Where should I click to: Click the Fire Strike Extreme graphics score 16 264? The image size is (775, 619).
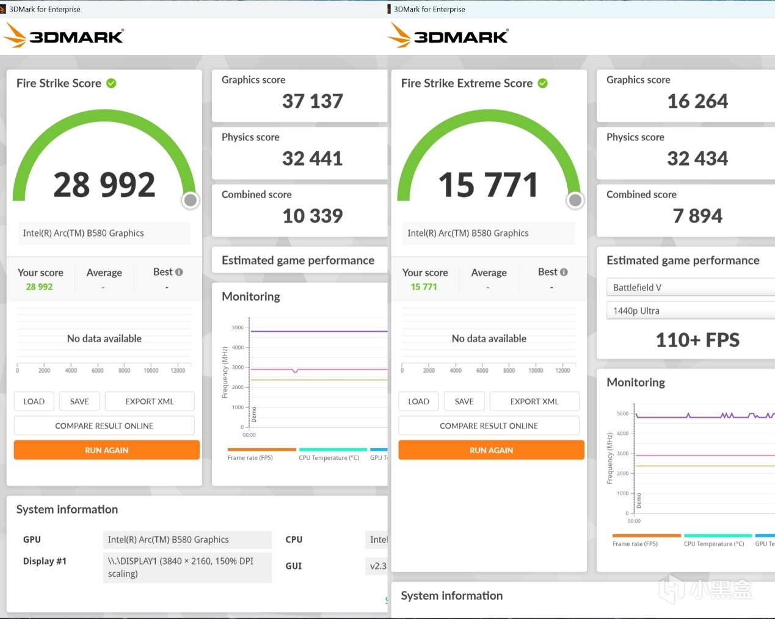pyautogui.click(x=697, y=101)
